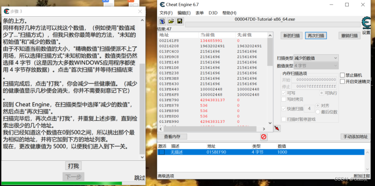
Task: Open the D3D menu
Action: click(213, 13)
